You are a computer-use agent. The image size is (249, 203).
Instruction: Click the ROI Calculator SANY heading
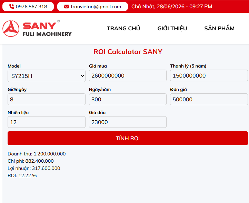click(128, 52)
